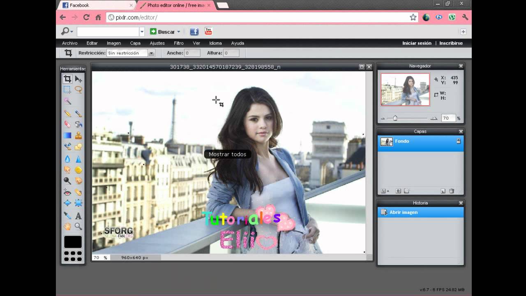The width and height of the screenshot is (526, 296).
Task: Open the Capa menu
Action: click(x=135, y=43)
